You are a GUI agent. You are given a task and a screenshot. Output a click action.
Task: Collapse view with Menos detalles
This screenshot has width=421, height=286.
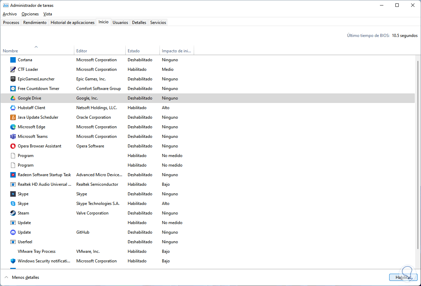22,277
